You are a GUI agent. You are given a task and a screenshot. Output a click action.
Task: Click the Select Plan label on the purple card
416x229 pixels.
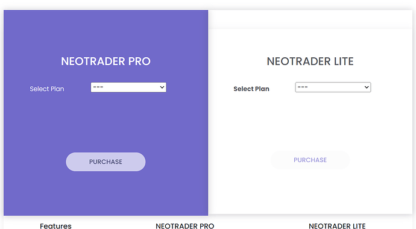tap(47, 89)
